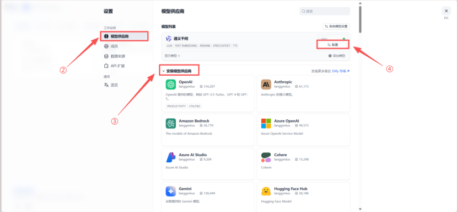Click the Cohere logo icon
This screenshot has width=457, height=212.
point(266,157)
